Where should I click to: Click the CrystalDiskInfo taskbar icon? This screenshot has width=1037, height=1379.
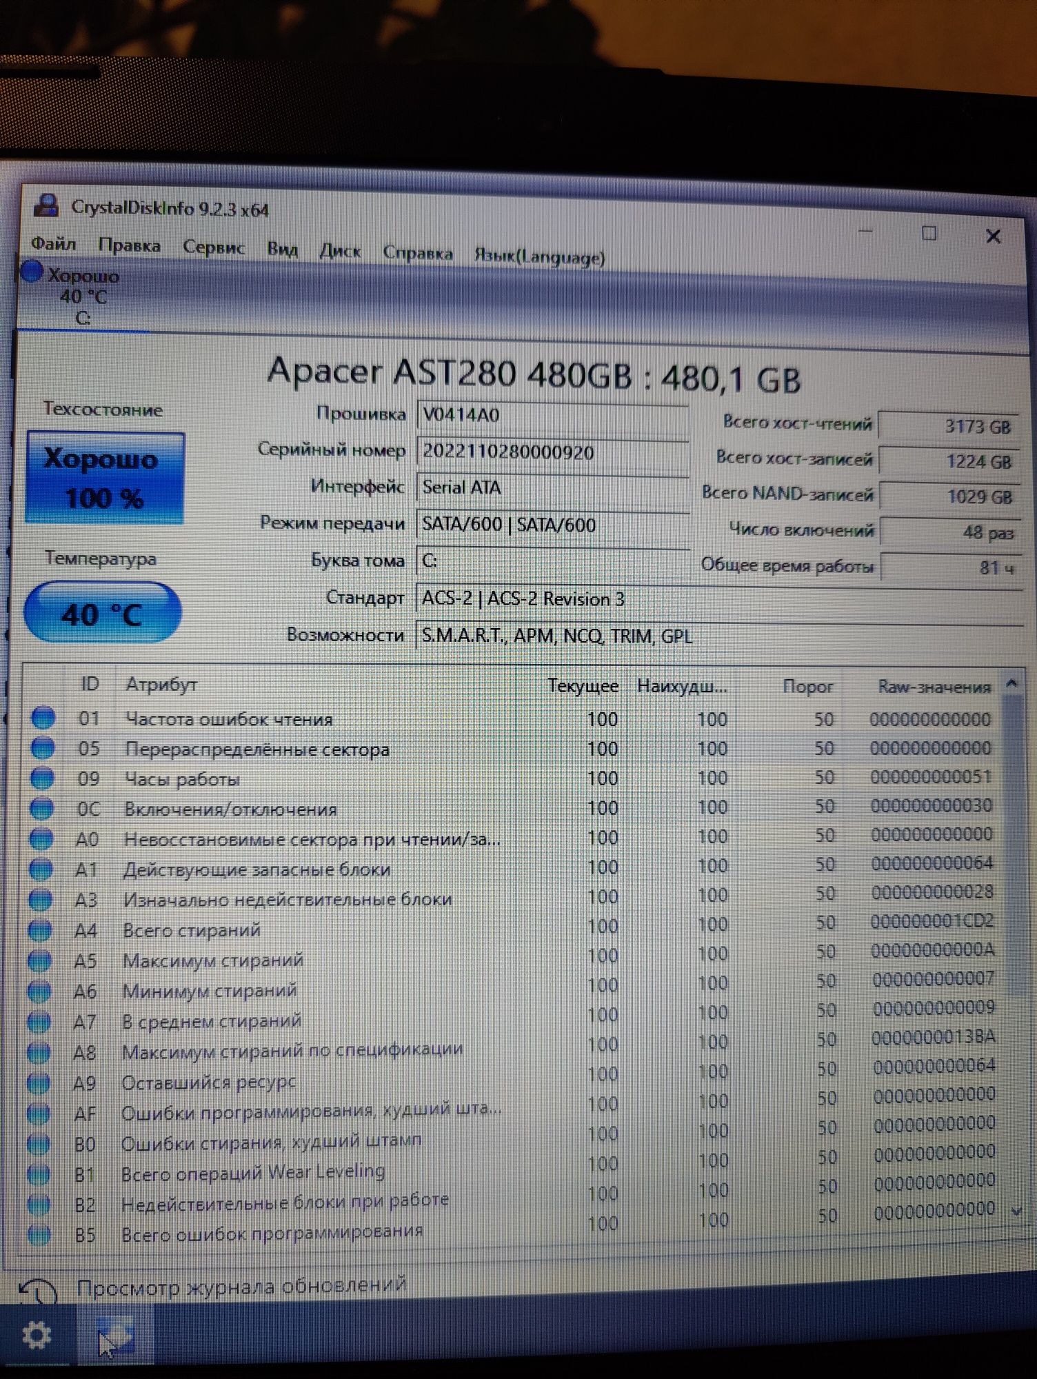[114, 1336]
